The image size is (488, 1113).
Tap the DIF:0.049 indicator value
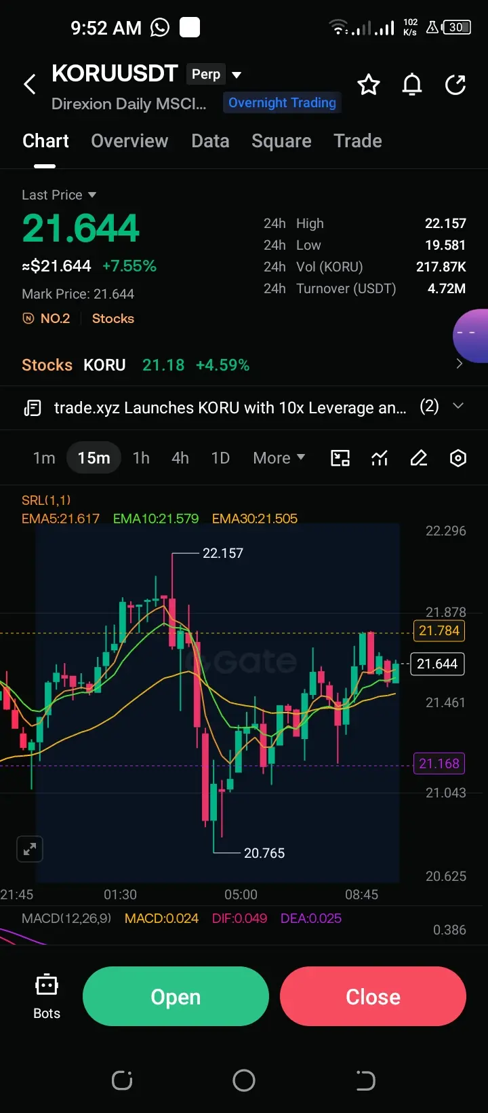point(239,918)
